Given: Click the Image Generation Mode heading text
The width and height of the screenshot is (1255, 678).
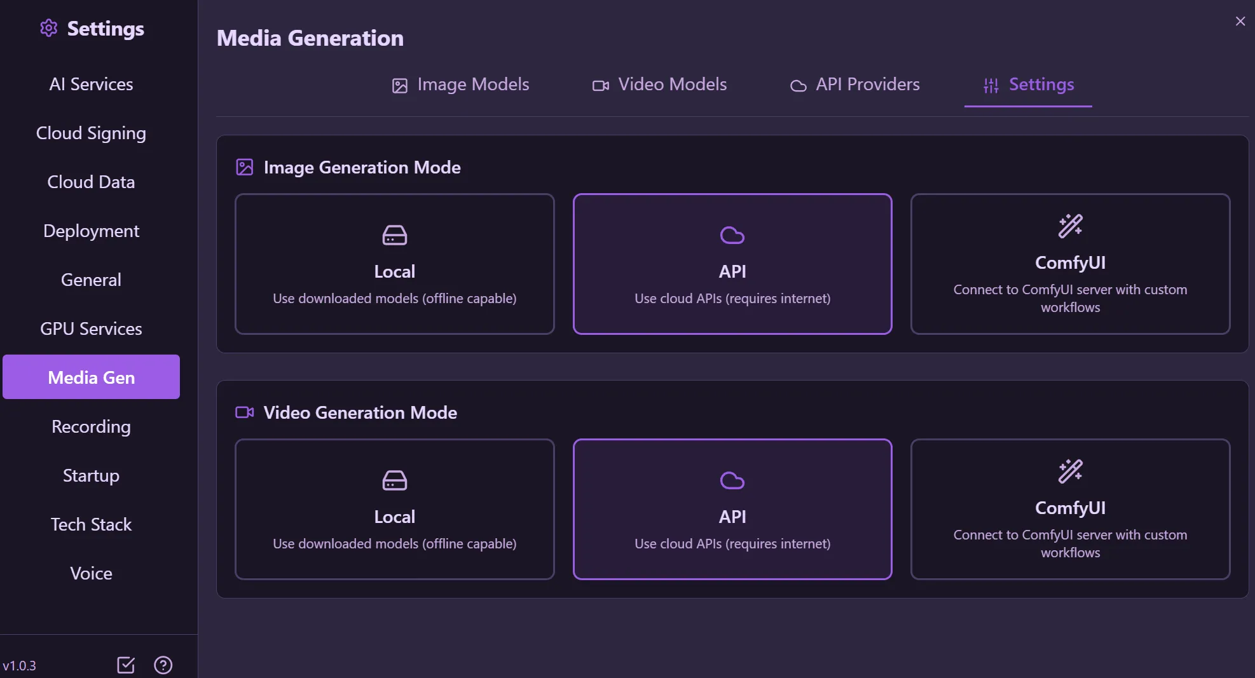Looking at the screenshot, I should click(x=362, y=167).
